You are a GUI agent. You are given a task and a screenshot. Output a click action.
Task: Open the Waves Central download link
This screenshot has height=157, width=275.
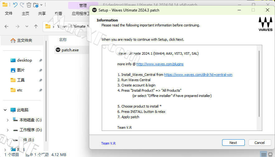[x=198, y=75]
